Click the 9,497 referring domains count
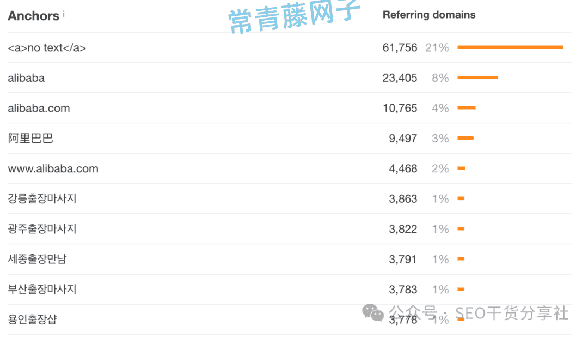The height and width of the screenshot is (337, 588). 403,139
